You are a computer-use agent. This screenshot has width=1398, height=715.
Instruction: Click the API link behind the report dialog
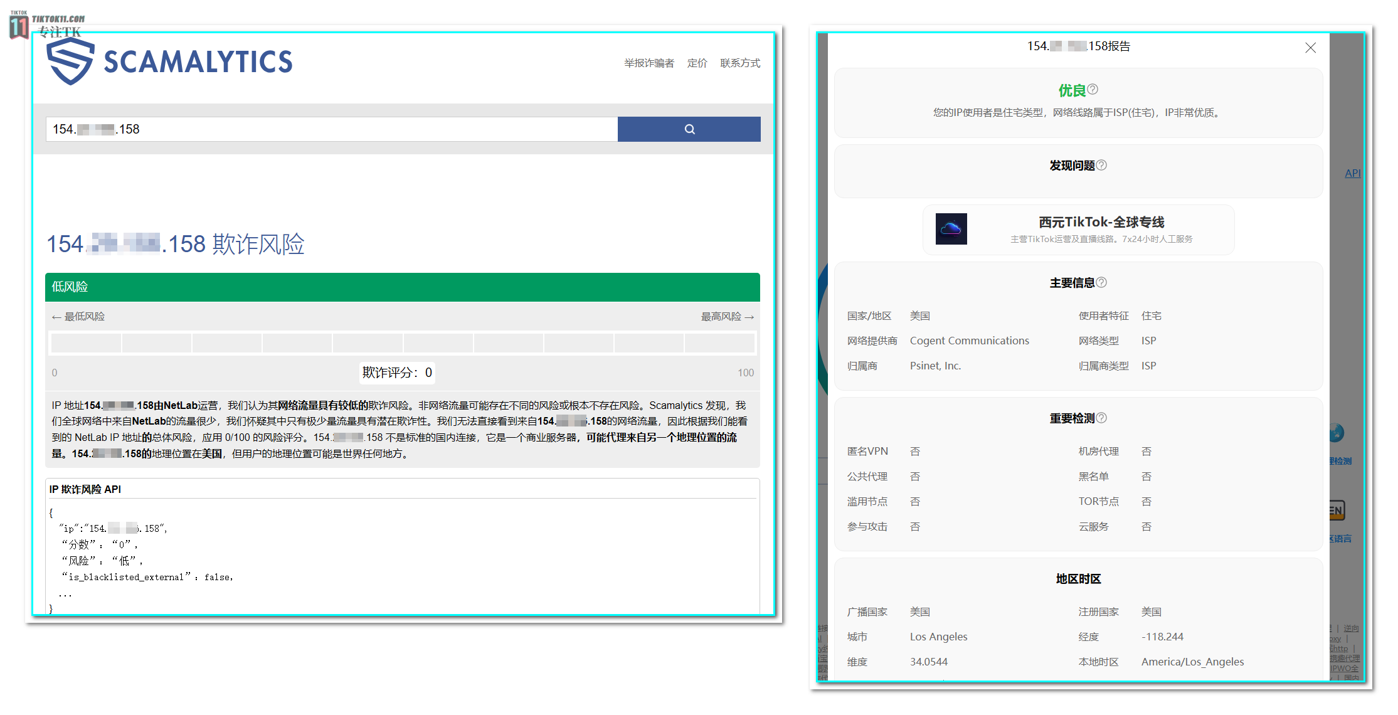point(1352,173)
